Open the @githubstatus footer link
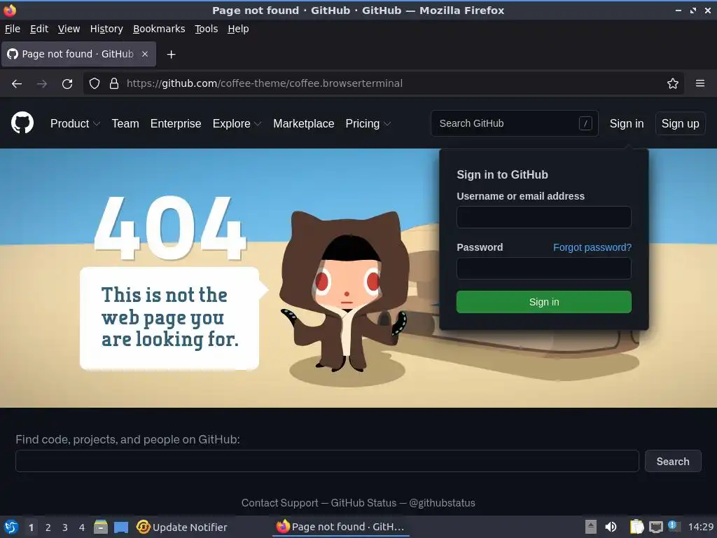The width and height of the screenshot is (717, 538). point(443,503)
